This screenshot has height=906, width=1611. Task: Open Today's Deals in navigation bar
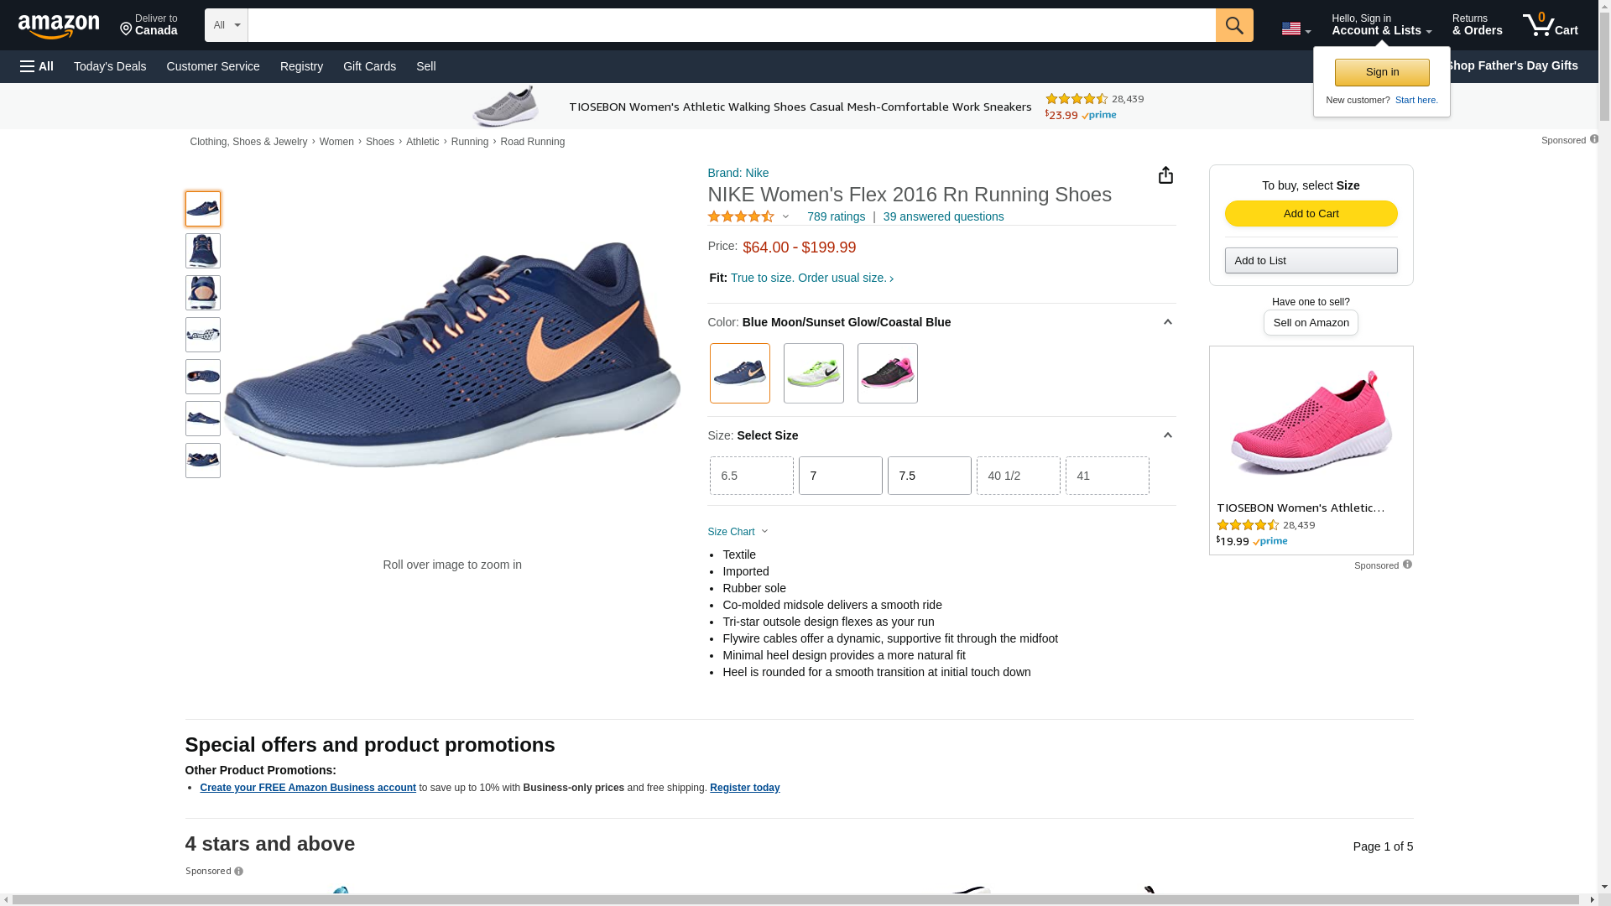pyautogui.click(x=110, y=66)
